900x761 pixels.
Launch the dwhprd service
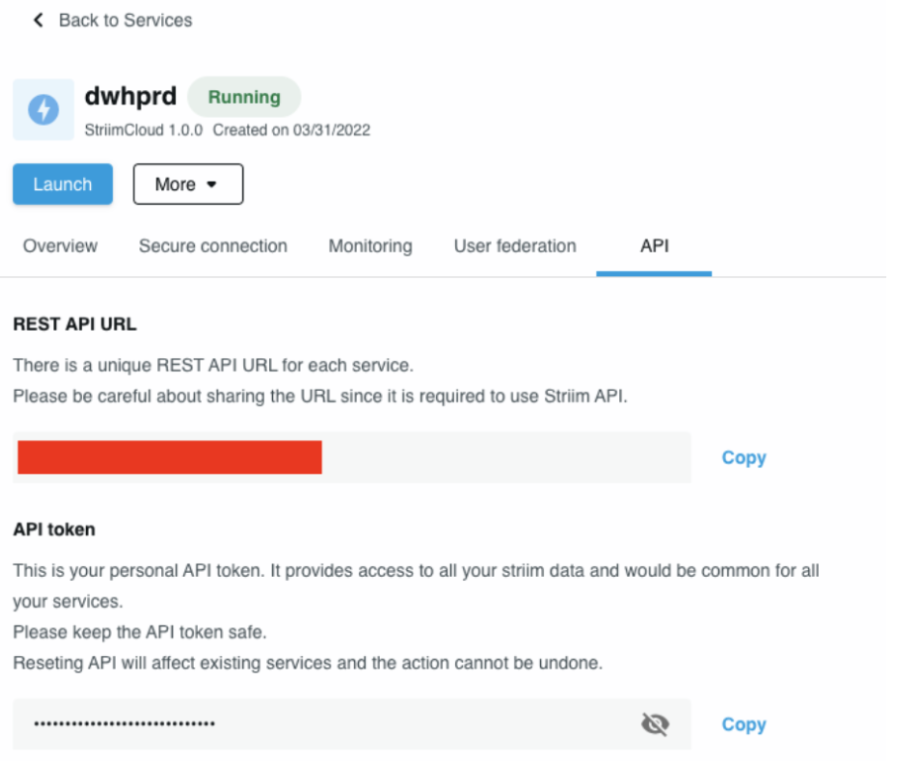[63, 184]
